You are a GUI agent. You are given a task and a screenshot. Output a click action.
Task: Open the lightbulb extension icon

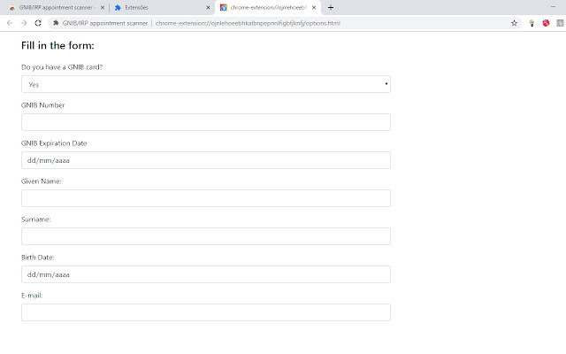(532, 23)
